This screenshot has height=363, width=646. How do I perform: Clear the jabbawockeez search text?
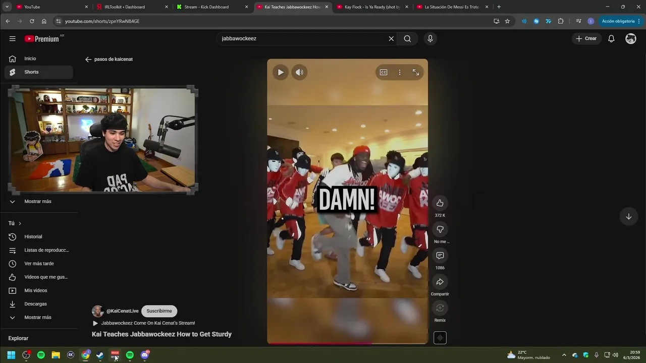(391, 39)
